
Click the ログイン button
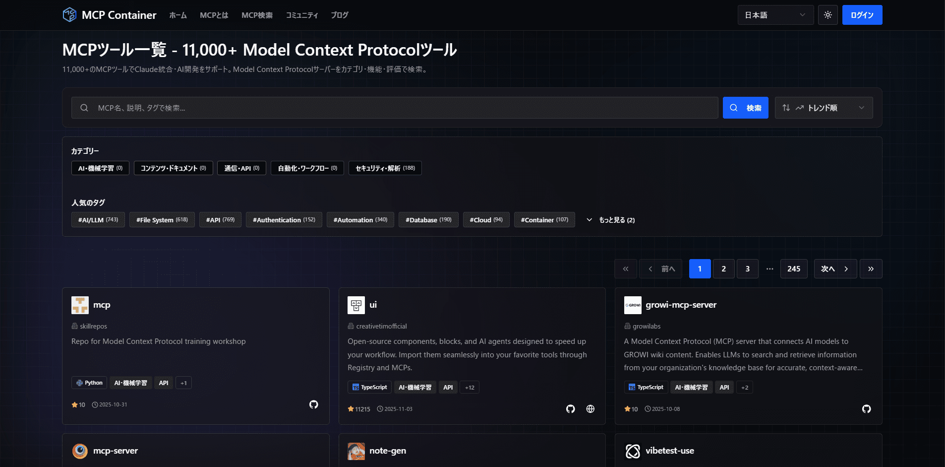(862, 15)
